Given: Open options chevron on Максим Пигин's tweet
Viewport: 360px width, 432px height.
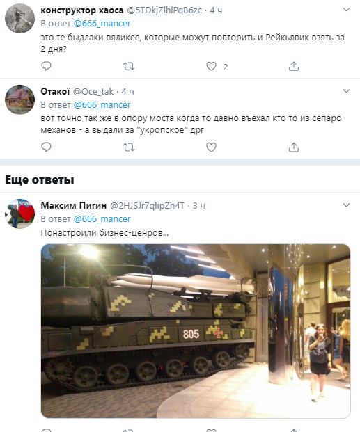Looking at the screenshot, I should tap(346, 205).
